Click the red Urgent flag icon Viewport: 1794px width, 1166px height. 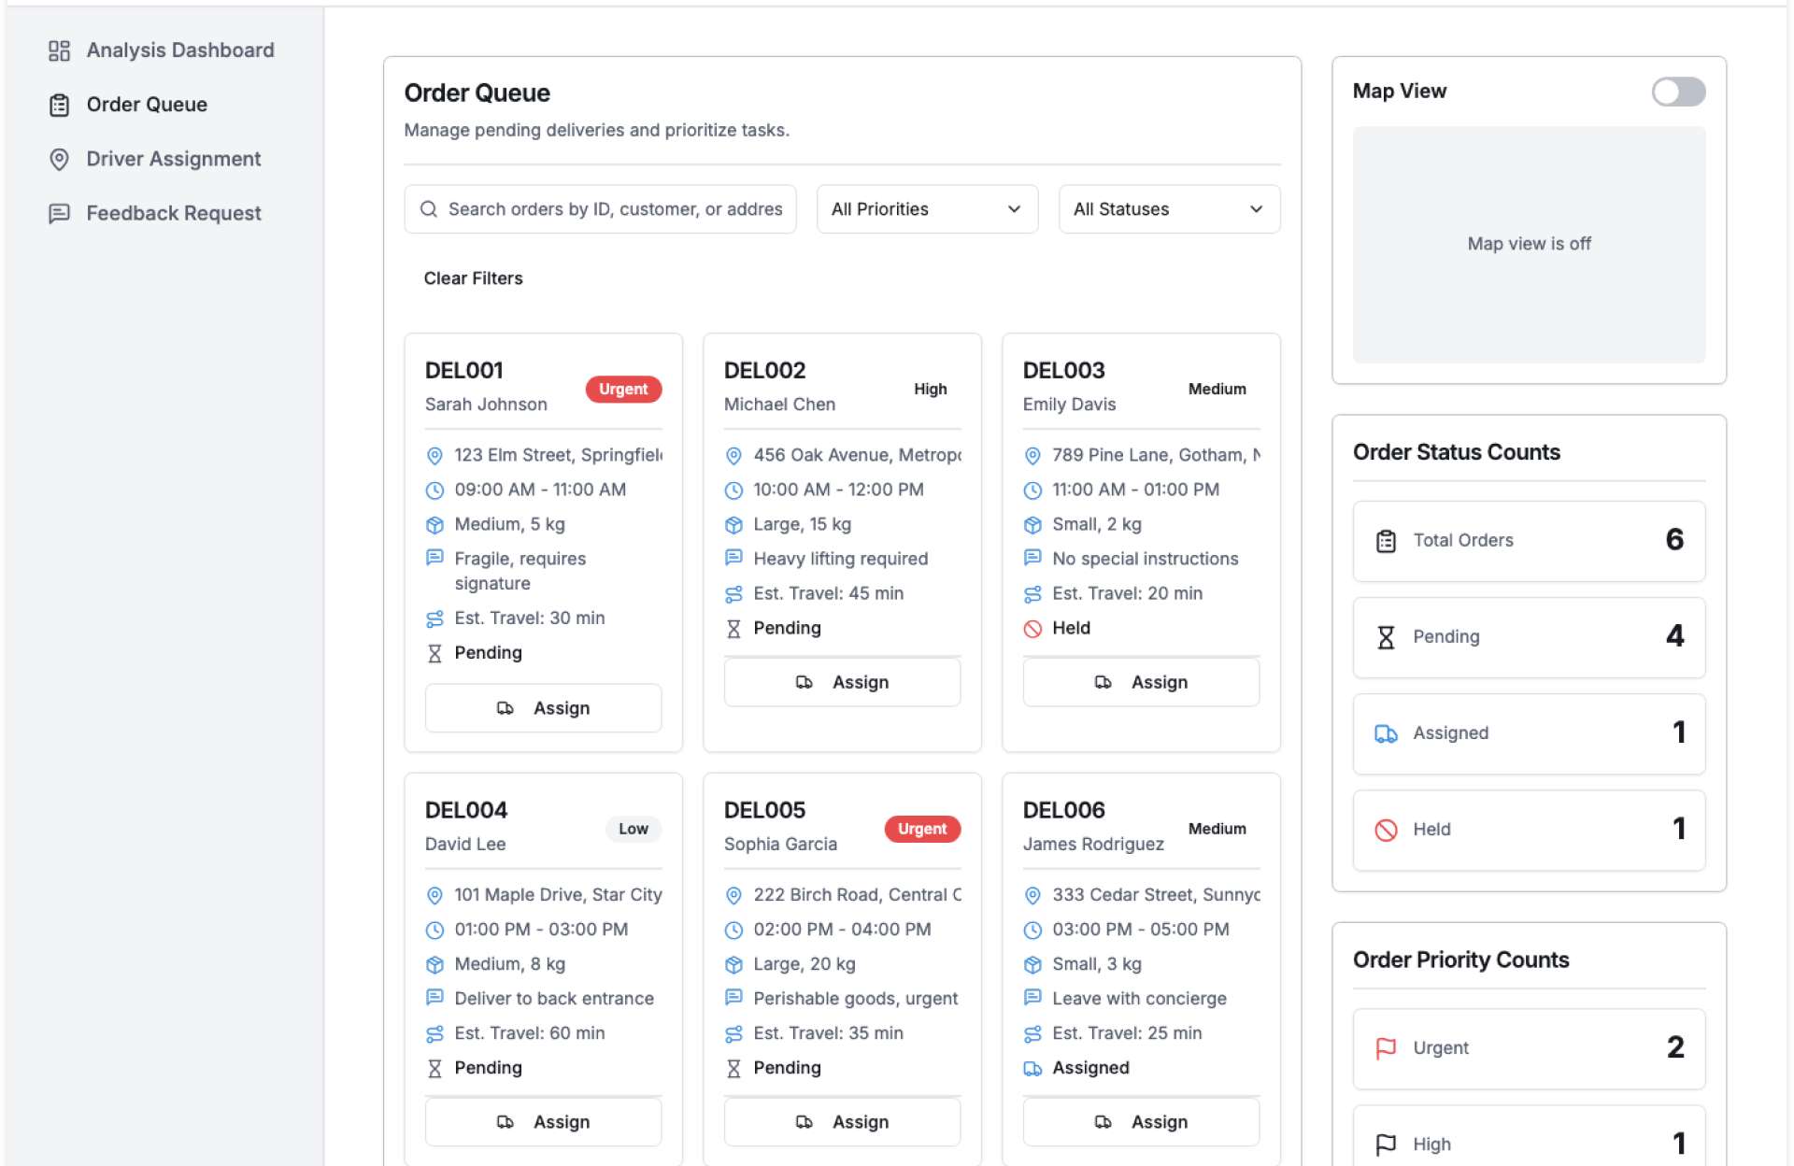(x=1386, y=1048)
